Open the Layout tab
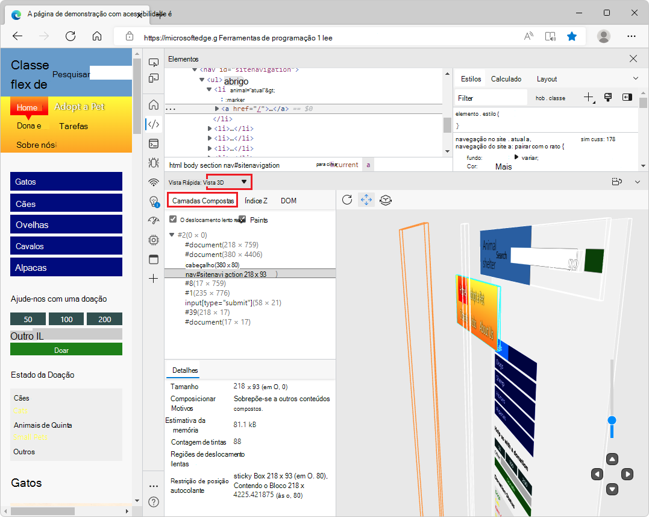Screen dimensions: 649x517 [x=547, y=78]
